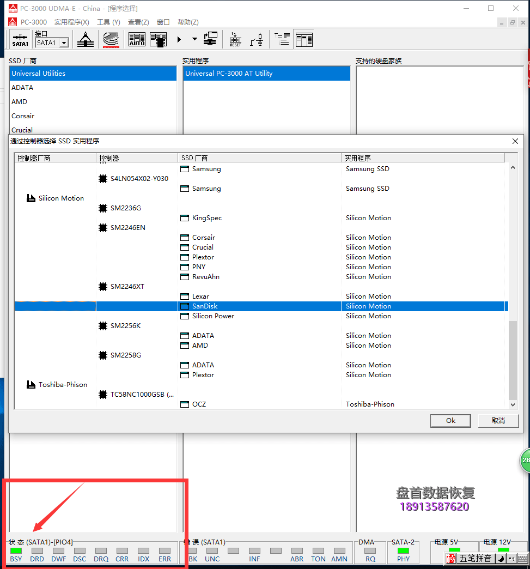Select controller SM2256K
The width and height of the screenshot is (530, 569).
click(x=120, y=325)
